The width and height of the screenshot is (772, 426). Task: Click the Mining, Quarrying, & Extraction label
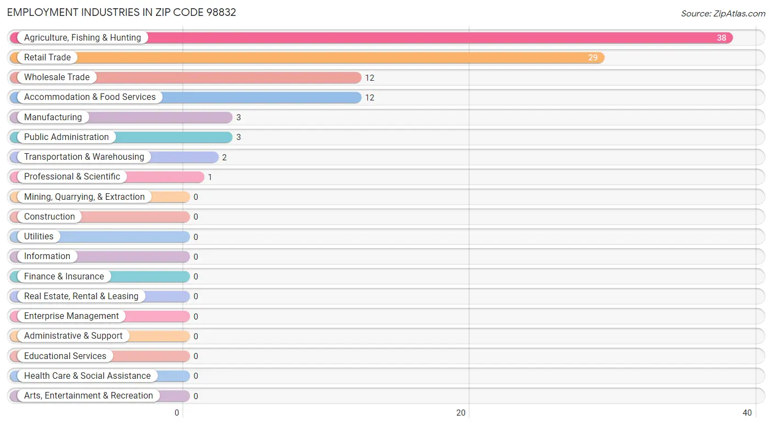85,197
